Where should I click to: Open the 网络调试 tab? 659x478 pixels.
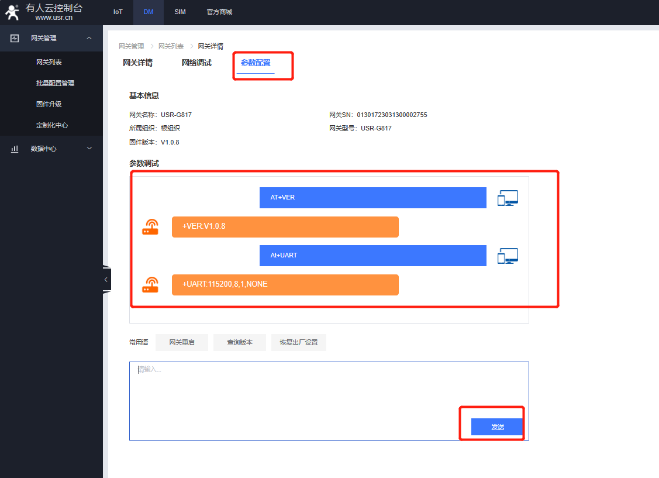point(196,63)
